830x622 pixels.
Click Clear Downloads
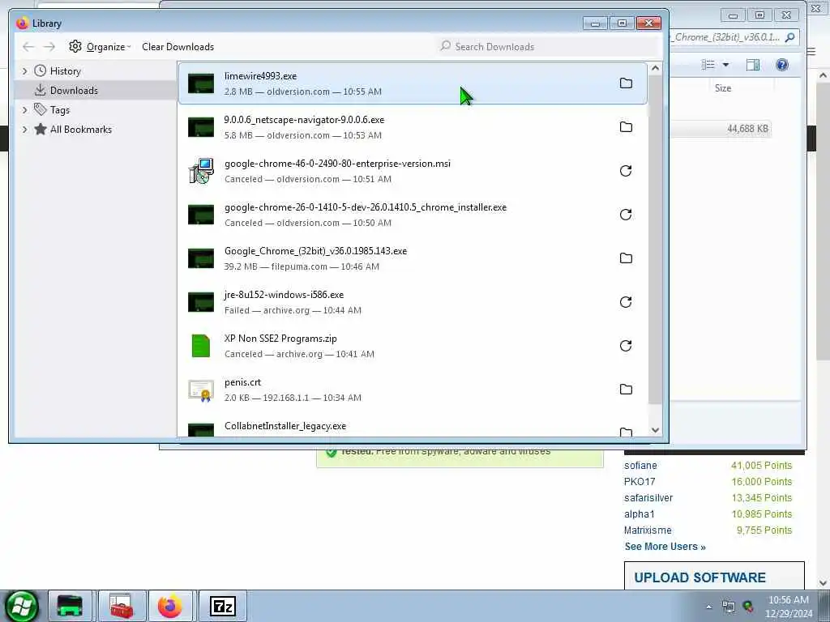tap(178, 46)
